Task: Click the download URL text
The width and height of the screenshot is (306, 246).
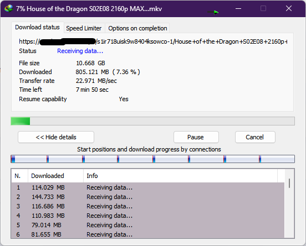Action: [x=153, y=41]
